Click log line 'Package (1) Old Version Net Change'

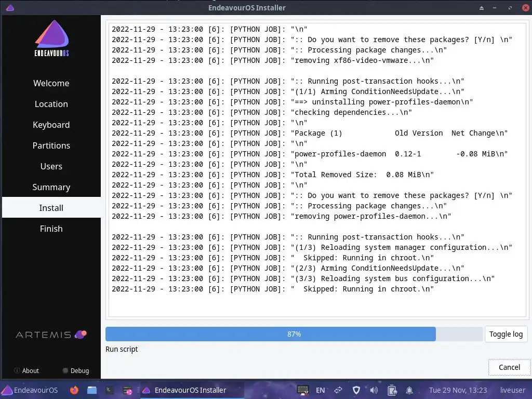310,133
